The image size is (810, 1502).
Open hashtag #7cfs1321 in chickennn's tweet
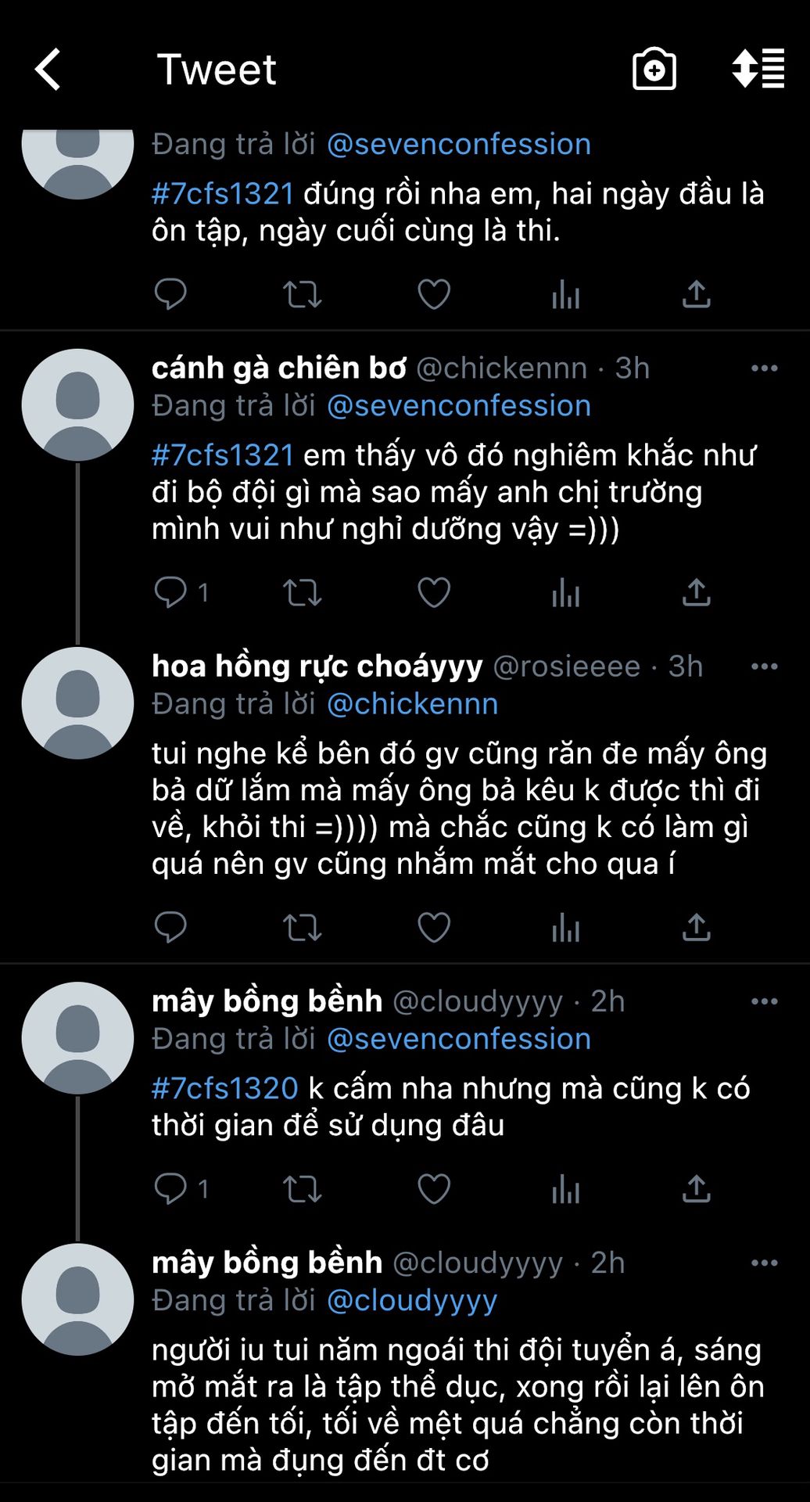223,455
